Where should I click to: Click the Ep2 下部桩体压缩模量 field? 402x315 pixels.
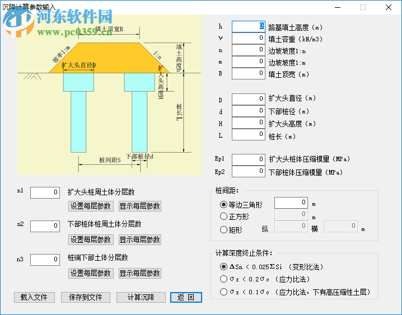[x=249, y=171]
